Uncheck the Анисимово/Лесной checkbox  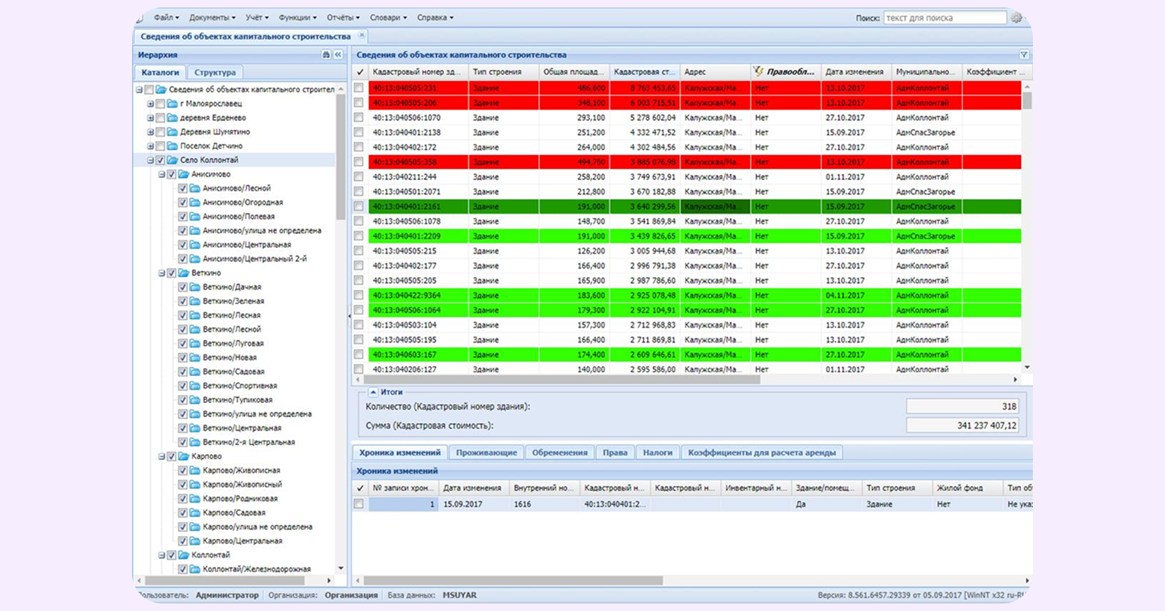pyautogui.click(x=182, y=188)
